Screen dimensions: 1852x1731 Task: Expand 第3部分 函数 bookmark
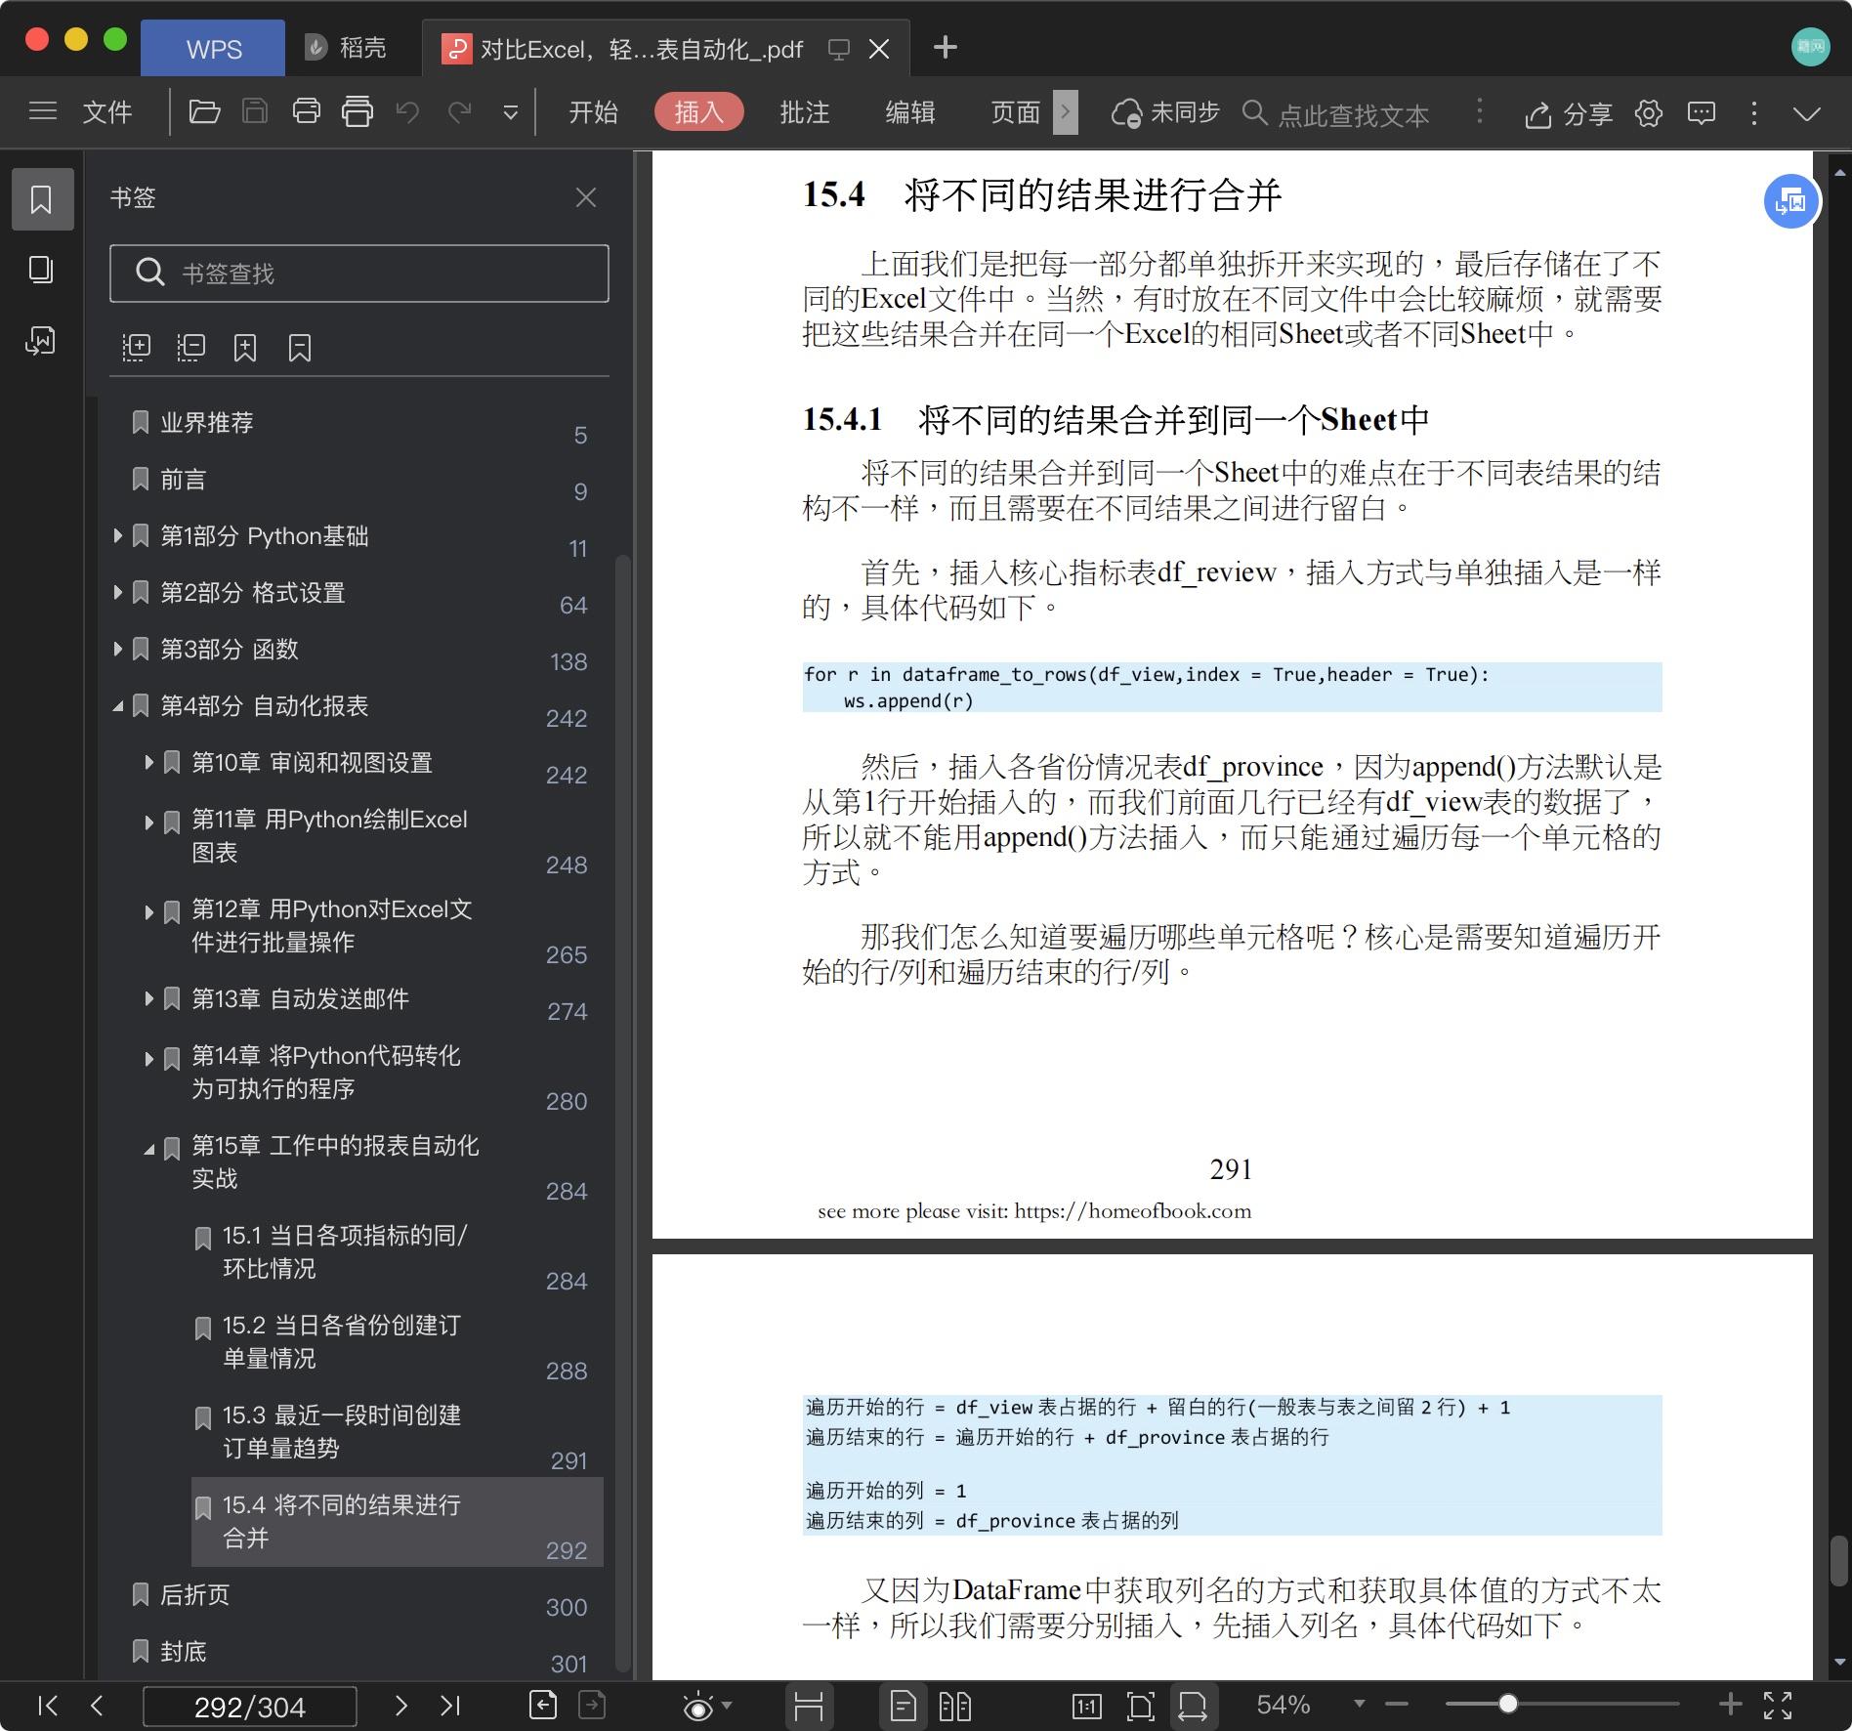pyautogui.click(x=117, y=649)
